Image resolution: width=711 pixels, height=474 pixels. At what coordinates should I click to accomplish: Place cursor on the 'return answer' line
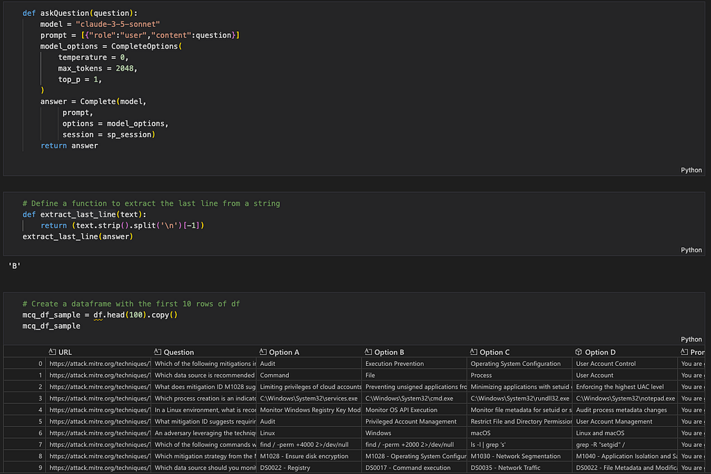pos(69,146)
